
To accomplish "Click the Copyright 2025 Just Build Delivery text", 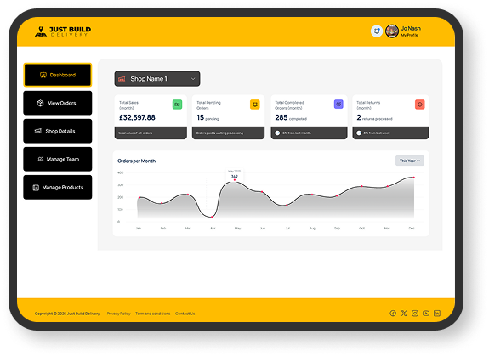I will coord(67,314).
